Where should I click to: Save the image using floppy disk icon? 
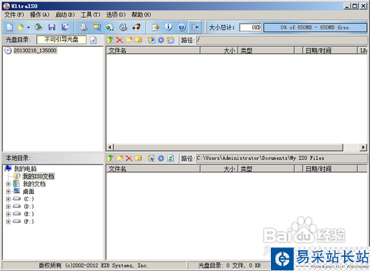coord(52,27)
